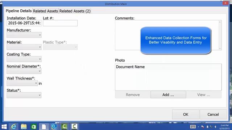Click the network tray icon
The width and height of the screenshot is (232, 130).
tap(211, 127)
